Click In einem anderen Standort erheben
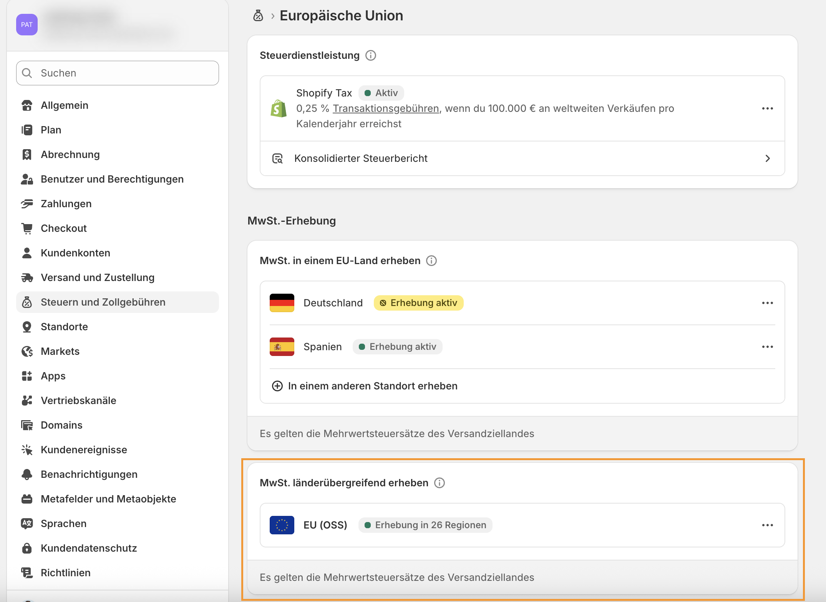 pos(372,386)
